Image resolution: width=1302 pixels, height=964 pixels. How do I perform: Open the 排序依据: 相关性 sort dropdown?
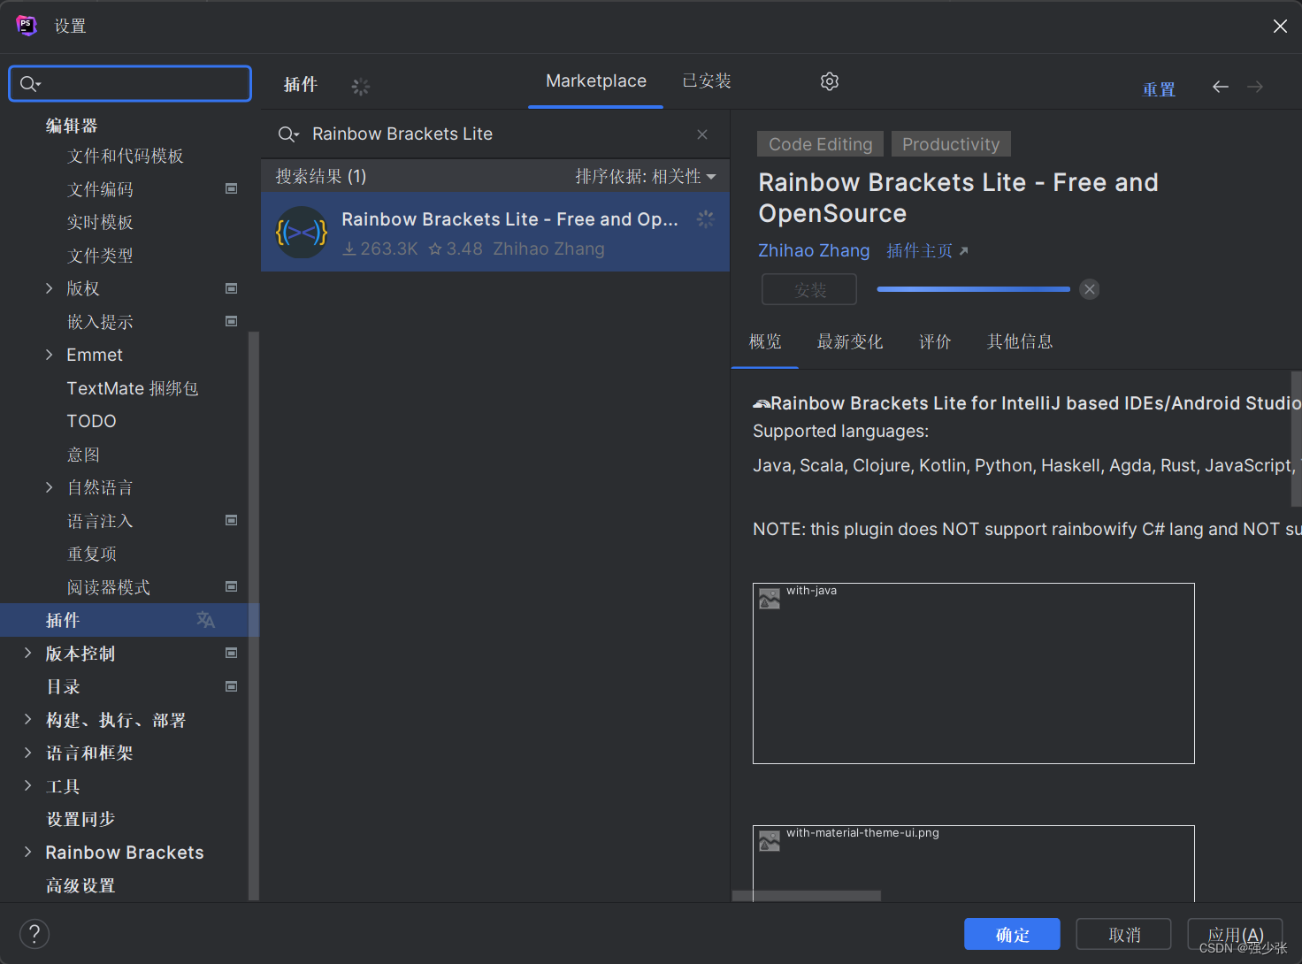tap(646, 177)
